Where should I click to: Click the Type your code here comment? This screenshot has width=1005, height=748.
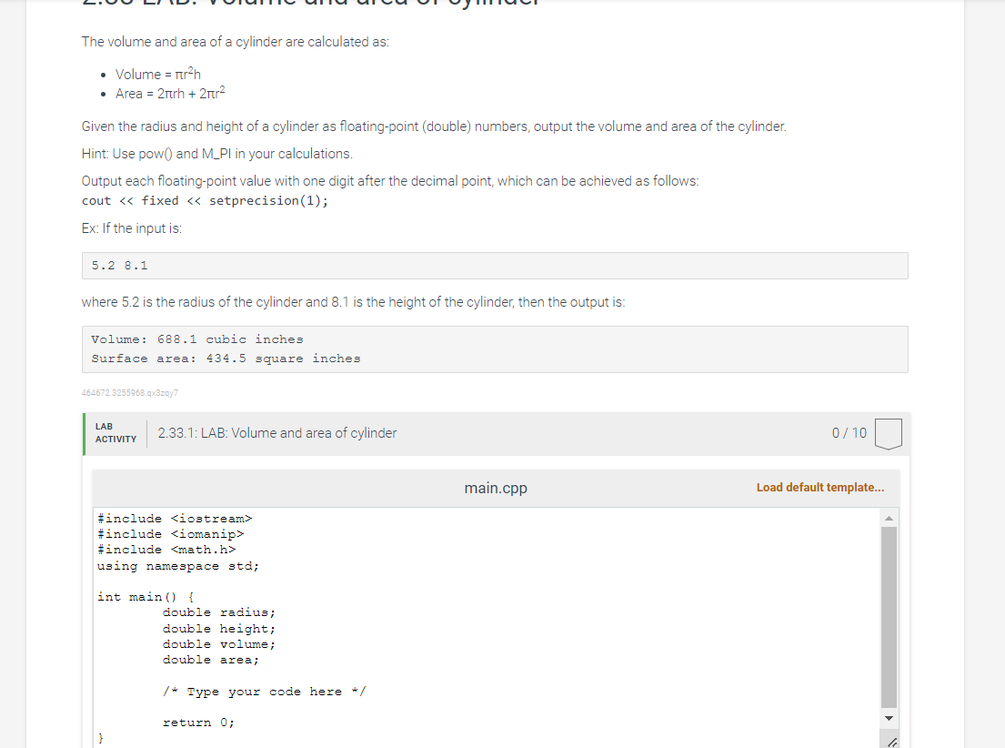coord(264,691)
